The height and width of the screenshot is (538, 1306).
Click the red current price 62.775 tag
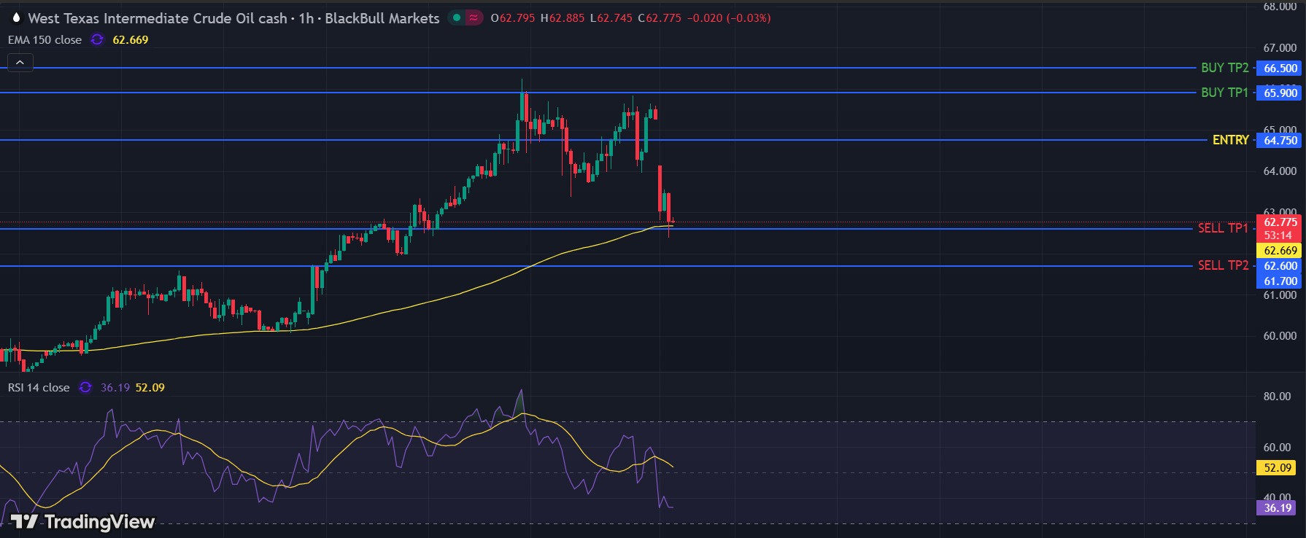[x=1280, y=222]
